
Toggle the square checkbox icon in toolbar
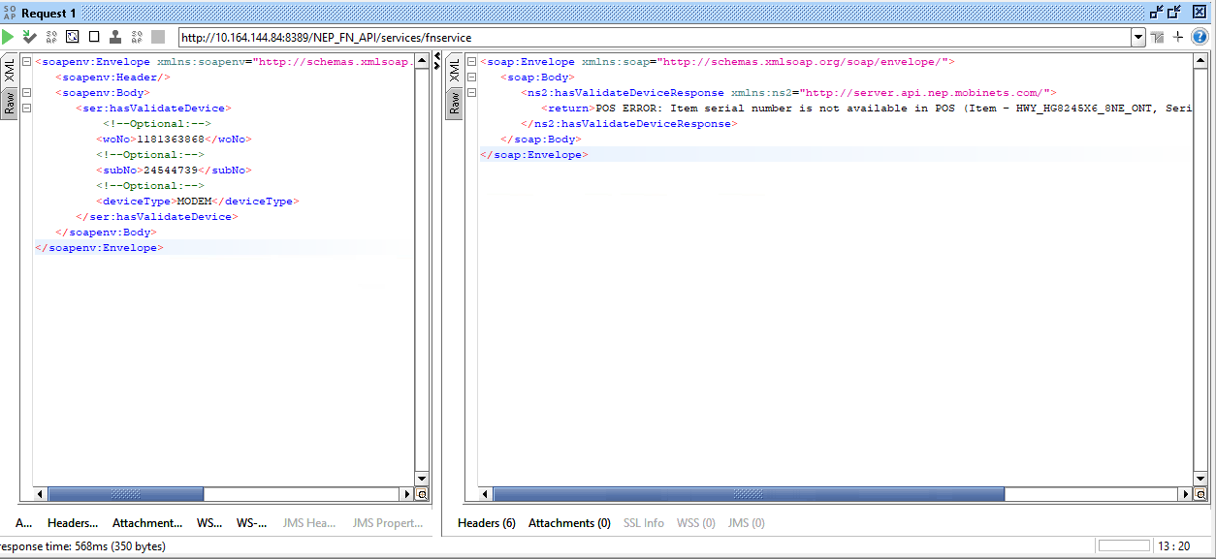(94, 37)
